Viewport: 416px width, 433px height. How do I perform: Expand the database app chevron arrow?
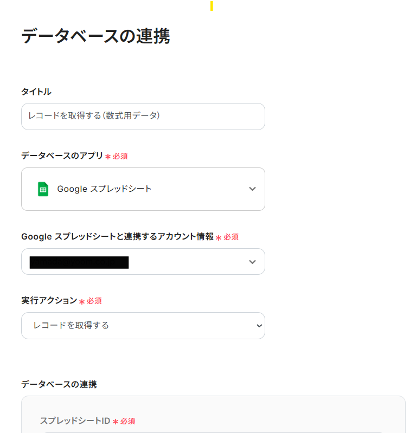coord(252,189)
